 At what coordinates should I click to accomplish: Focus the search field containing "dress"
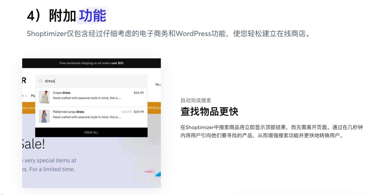coord(91,81)
